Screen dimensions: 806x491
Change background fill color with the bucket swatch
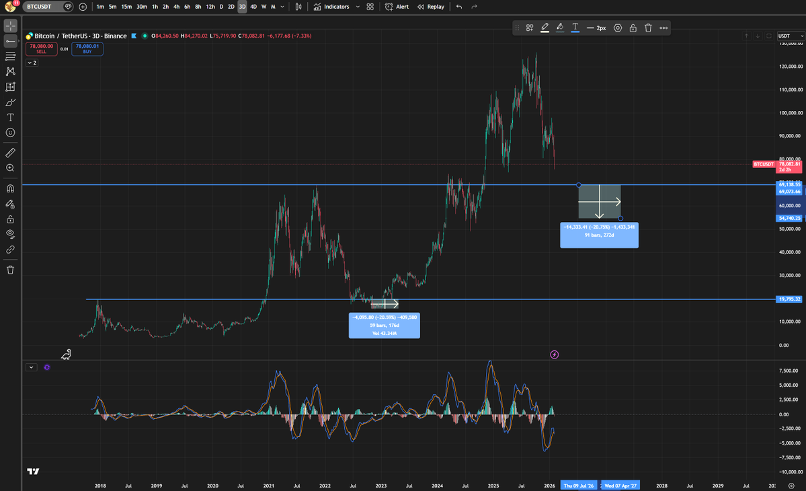coord(560,28)
